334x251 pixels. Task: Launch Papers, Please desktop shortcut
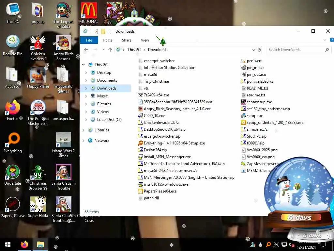click(13, 208)
